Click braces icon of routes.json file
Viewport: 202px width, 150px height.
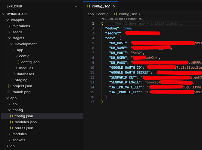pyautogui.click(x=11, y=128)
